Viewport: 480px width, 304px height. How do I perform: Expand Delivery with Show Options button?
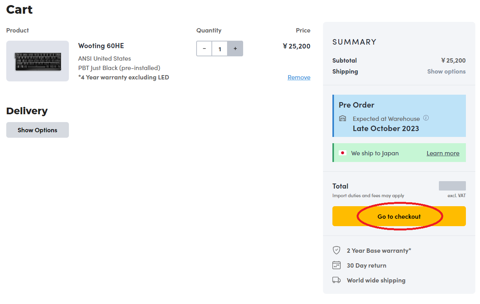[x=38, y=130]
